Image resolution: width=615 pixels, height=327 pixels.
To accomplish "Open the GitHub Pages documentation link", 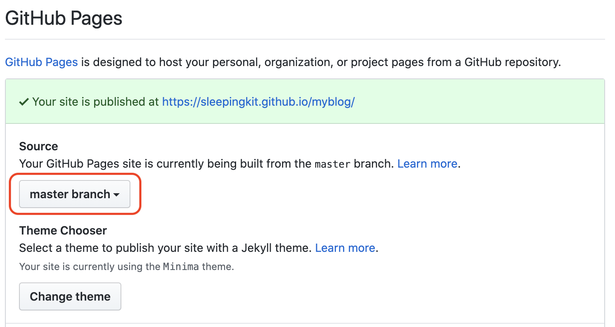I will [x=41, y=62].
